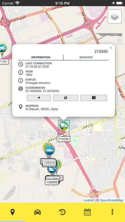125x222 pixels.
Task: Open the OpenStreetMap attribution link
Action: click(x=111, y=200)
